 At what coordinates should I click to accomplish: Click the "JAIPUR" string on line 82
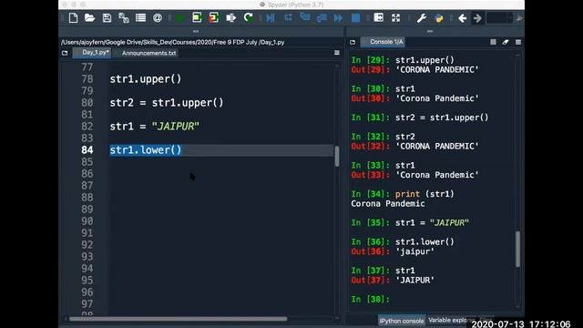pos(176,127)
